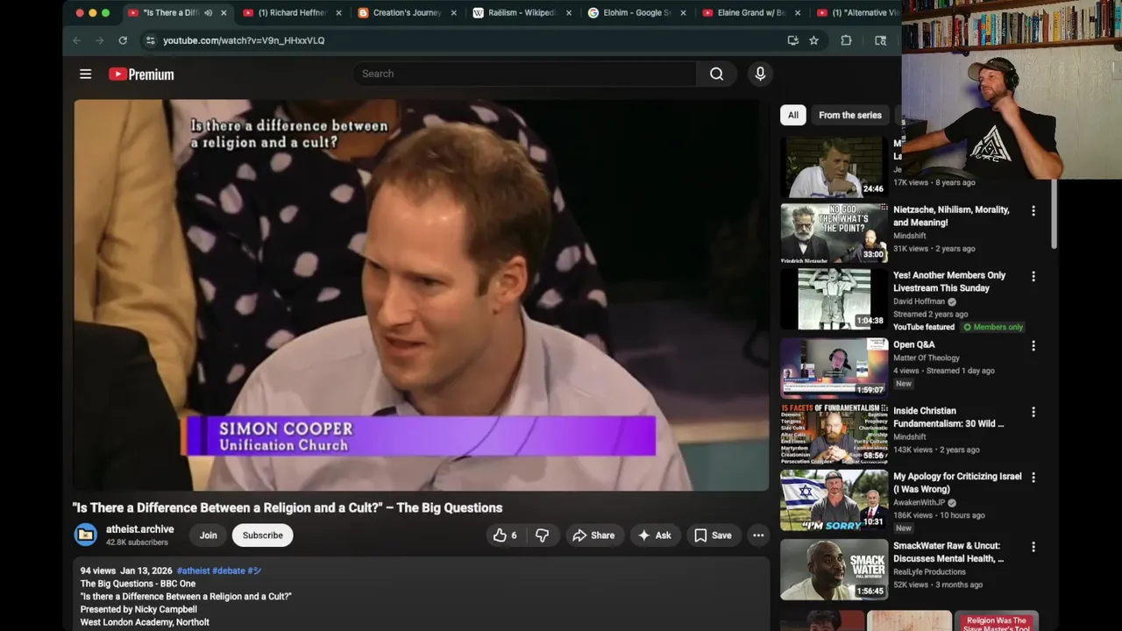1122x631 pixels.
Task: Select the 'All' filter chip
Action: (792, 115)
